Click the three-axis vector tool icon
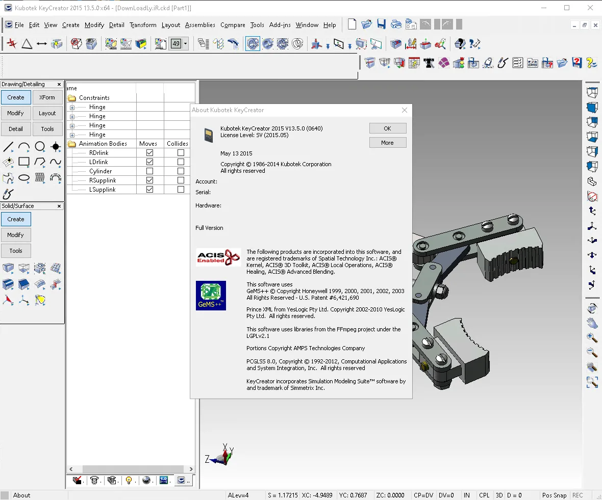Screen dimensions: 602x500 click(x=24, y=300)
